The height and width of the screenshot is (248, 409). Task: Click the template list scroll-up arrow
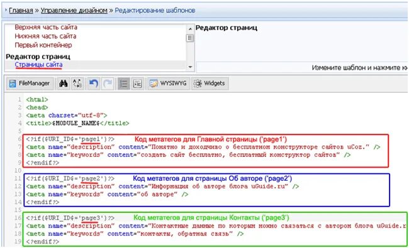click(x=190, y=28)
